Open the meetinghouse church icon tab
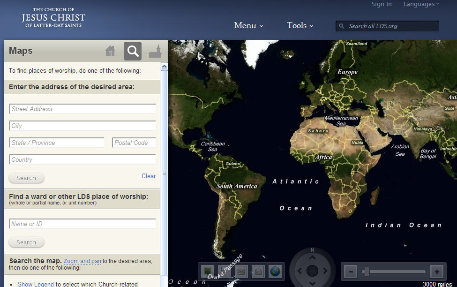The height and width of the screenshot is (287, 457). coord(155,51)
